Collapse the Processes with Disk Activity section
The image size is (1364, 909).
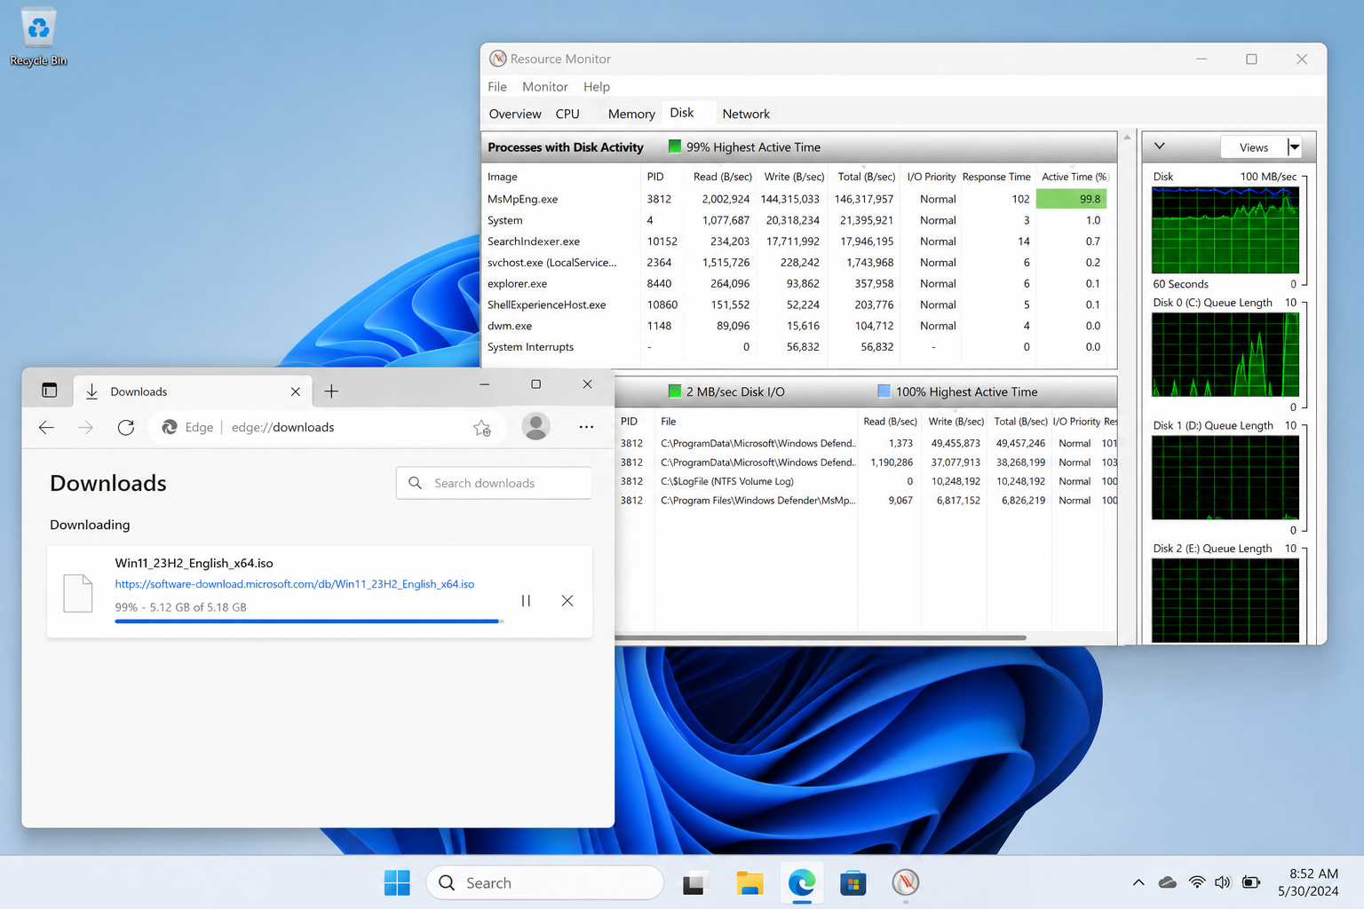tap(798, 147)
